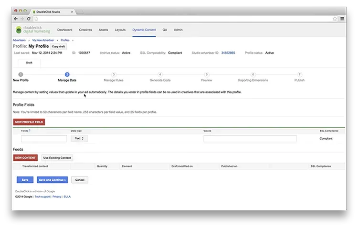Switch to the Creatives tab
This screenshot has width=358, height=227.
tap(85, 30)
